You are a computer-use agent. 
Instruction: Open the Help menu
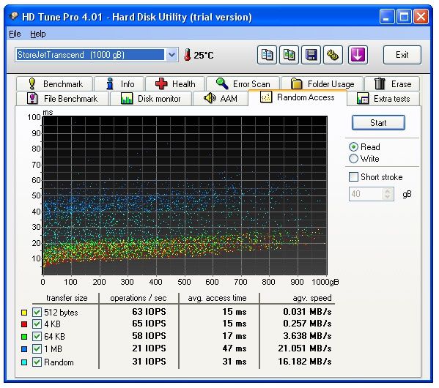tap(38, 34)
